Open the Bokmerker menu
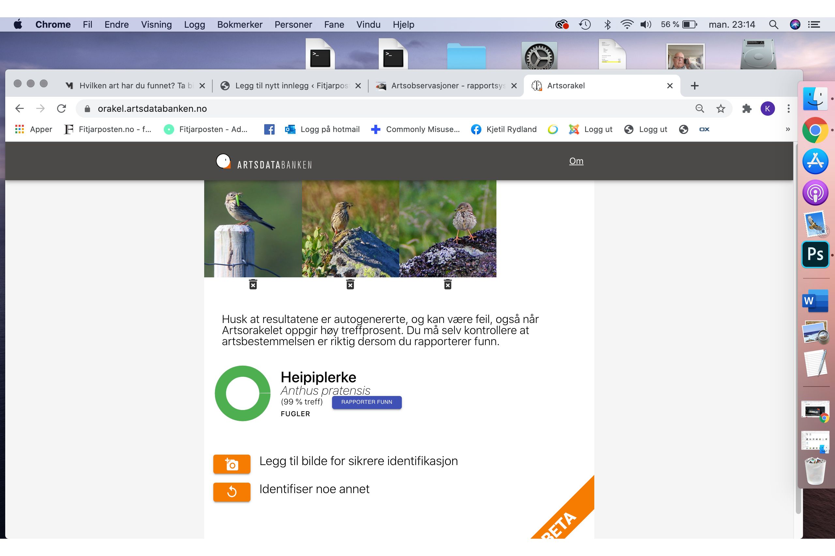 [239, 24]
